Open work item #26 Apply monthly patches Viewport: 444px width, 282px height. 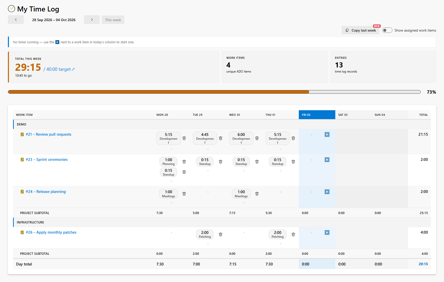point(51,232)
